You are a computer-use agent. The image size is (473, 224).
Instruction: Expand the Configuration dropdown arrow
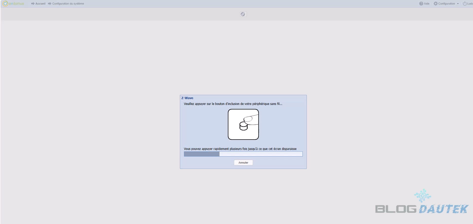click(458, 4)
